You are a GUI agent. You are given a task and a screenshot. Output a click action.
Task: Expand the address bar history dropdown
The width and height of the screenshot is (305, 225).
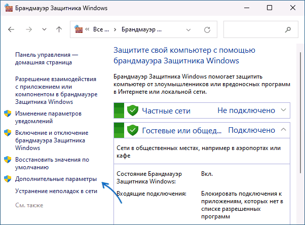pyautogui.click(x=188, y=30)
